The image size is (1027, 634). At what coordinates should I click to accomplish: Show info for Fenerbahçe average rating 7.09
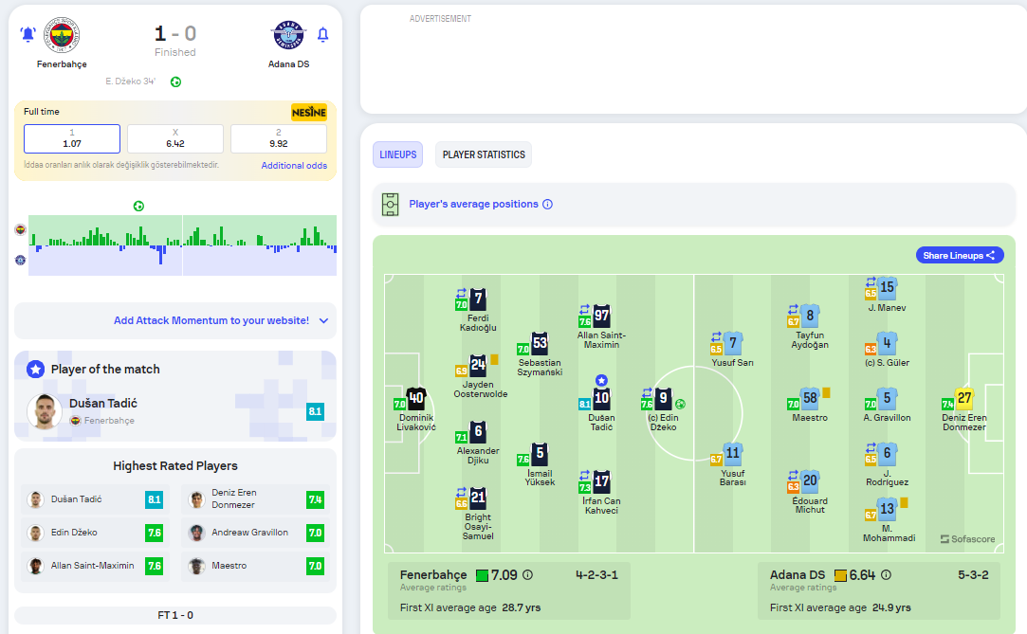tap(527, 575)
